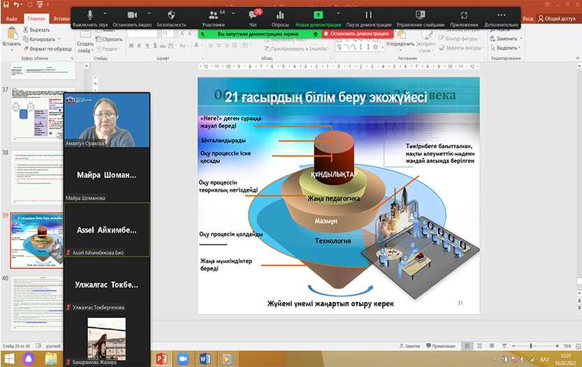
Task: Open PowerPoint from the Windows taskbar
Action: coord(161,359)
